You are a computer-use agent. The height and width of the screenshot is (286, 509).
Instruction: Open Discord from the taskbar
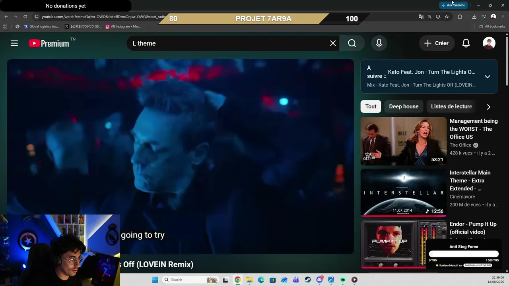pos(319,280)
